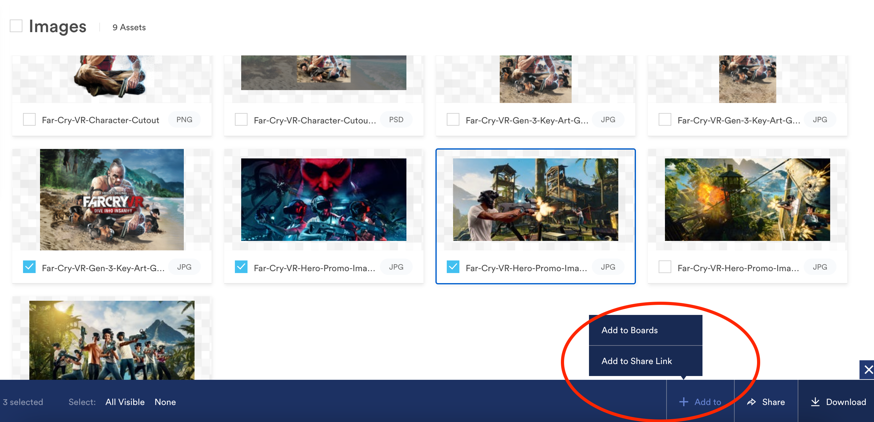Click the JPG badge on the blue-outlined card
This screenshot has height=422, width=874.
[x=608, y=267]
